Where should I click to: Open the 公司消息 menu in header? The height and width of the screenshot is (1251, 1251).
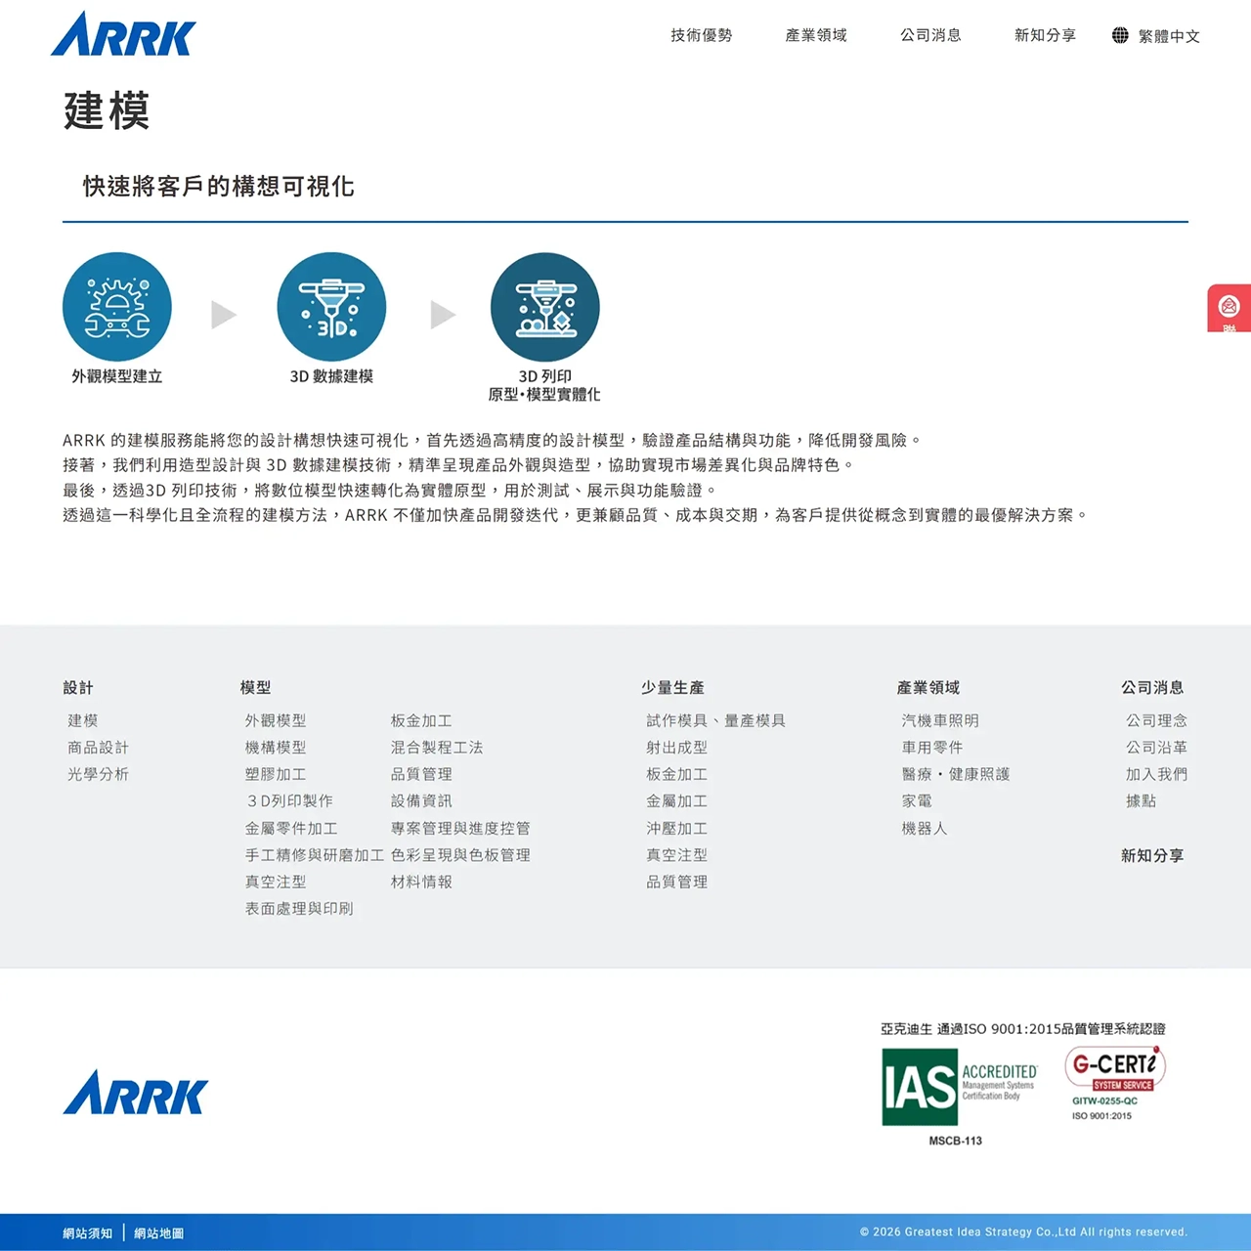pos(930,35)
